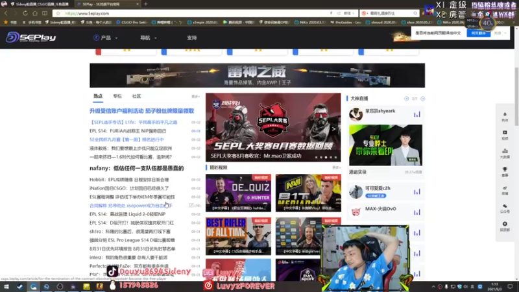
Task: Open the 视频 video icon in right sidebar
Action: [x=505, y=135]
